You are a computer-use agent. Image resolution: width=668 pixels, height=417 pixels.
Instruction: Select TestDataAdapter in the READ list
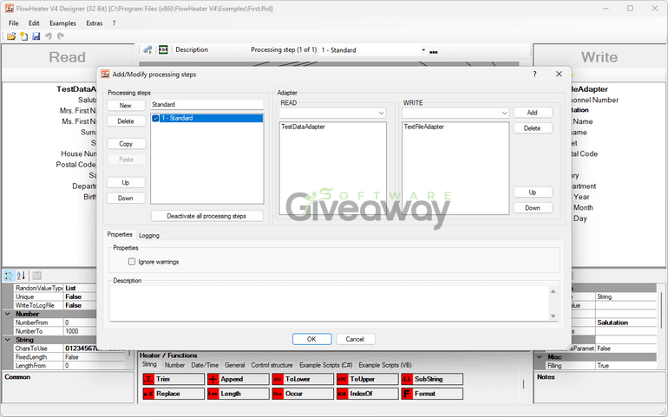(304, 127)
